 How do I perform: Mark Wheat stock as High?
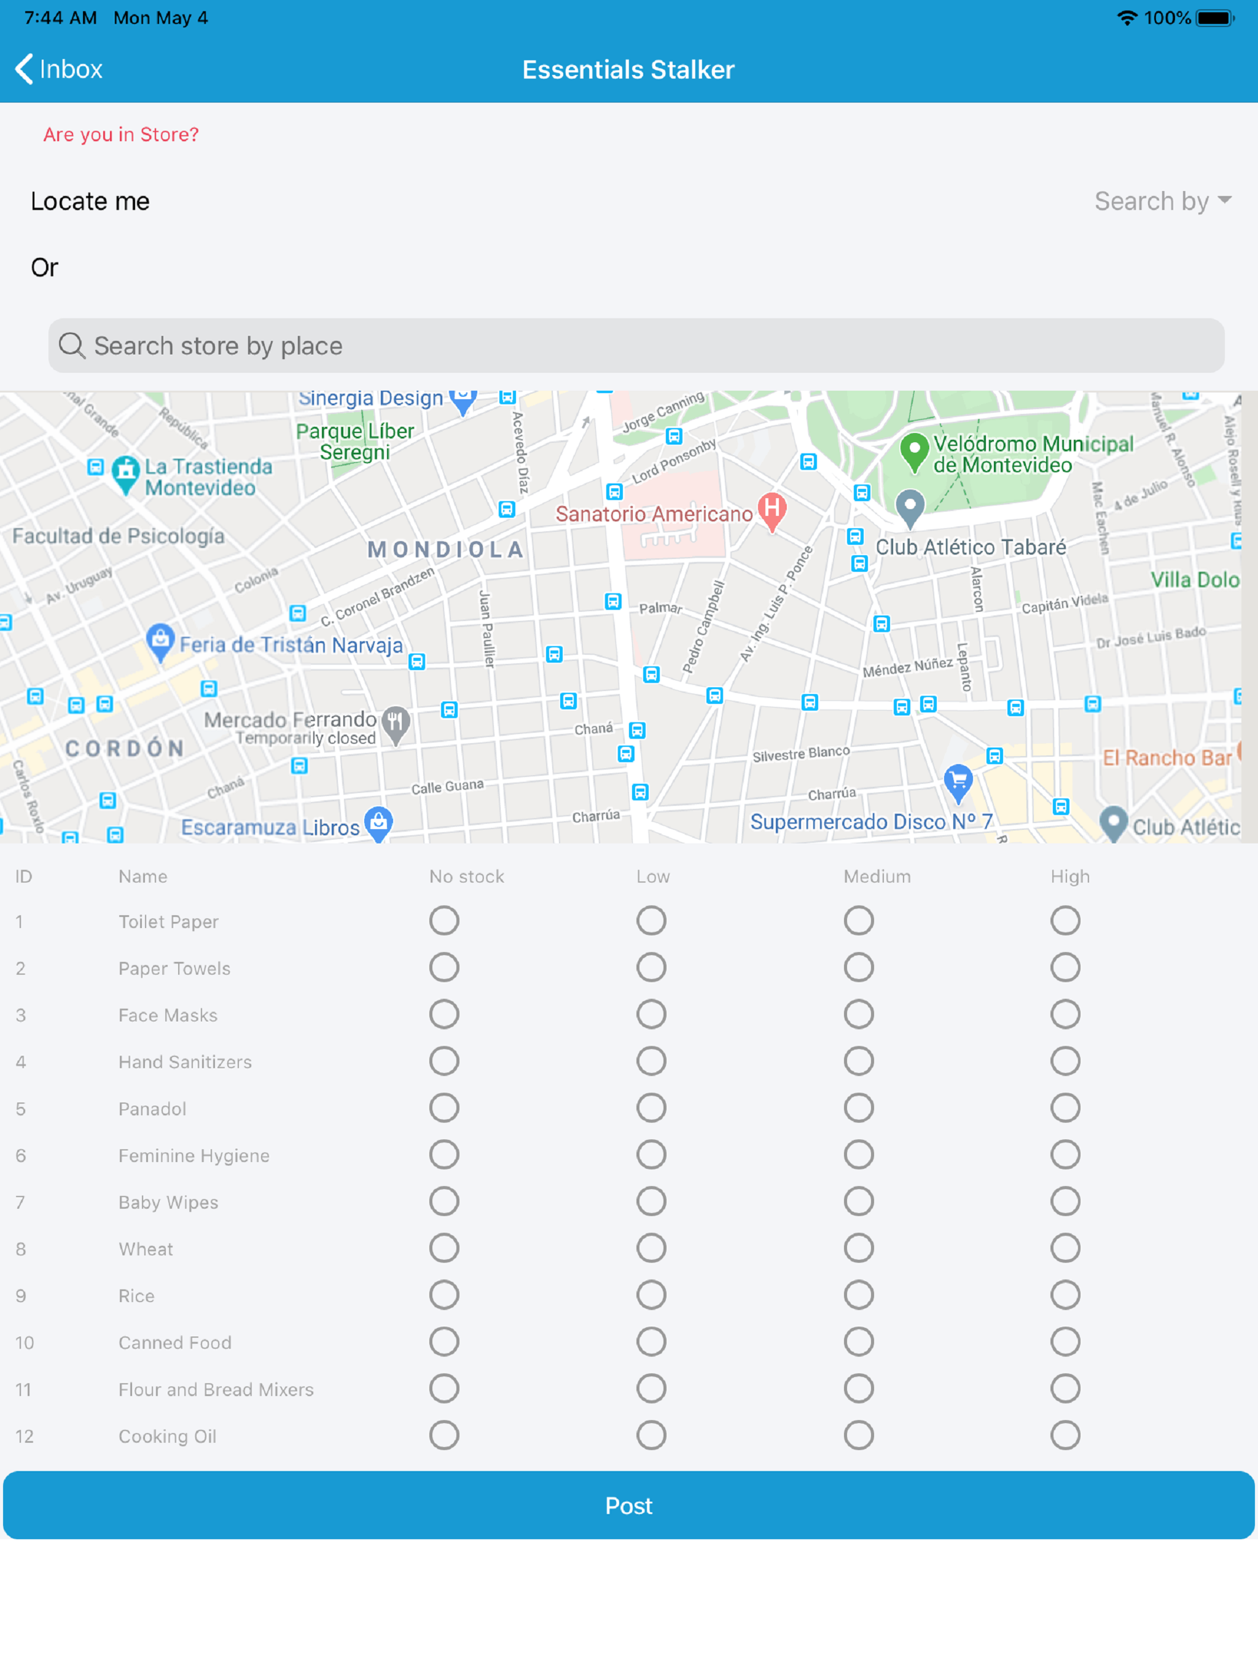(x=1065, y=1249)
